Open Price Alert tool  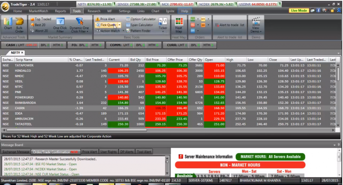coord(105,19)
